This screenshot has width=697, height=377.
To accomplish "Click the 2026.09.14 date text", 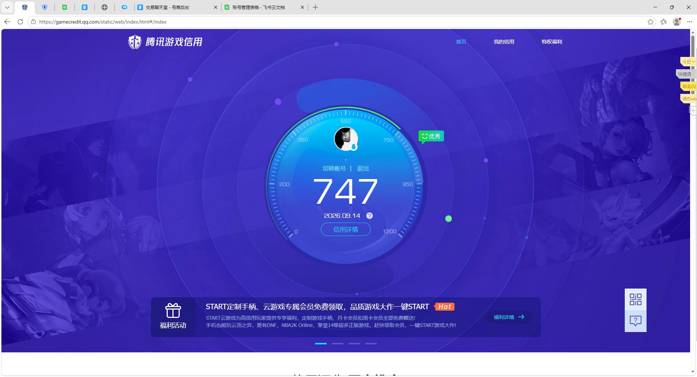I will tap(342, 216).
